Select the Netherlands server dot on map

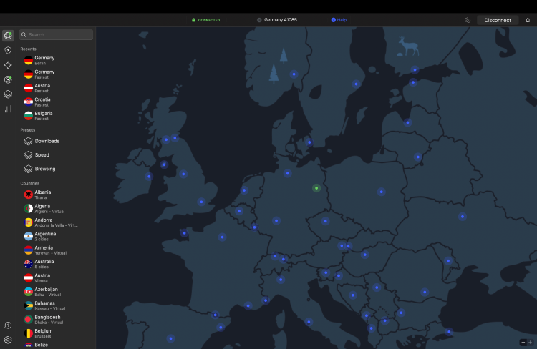point(244,190)
